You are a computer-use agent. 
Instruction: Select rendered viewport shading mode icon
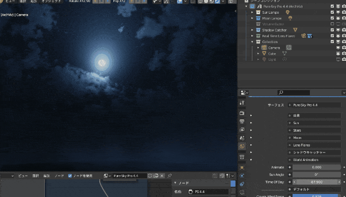pos(217,2)
